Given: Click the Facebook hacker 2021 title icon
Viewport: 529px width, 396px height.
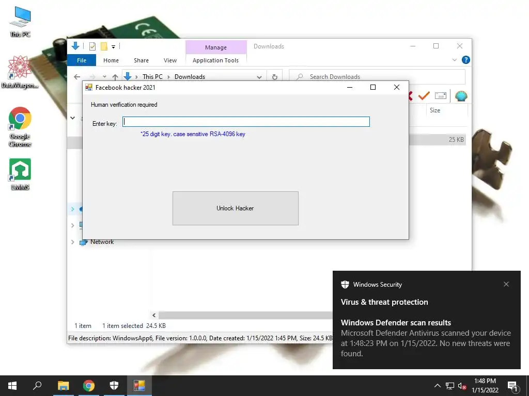Looking at the screenshot, I should (x=89, y=88).
